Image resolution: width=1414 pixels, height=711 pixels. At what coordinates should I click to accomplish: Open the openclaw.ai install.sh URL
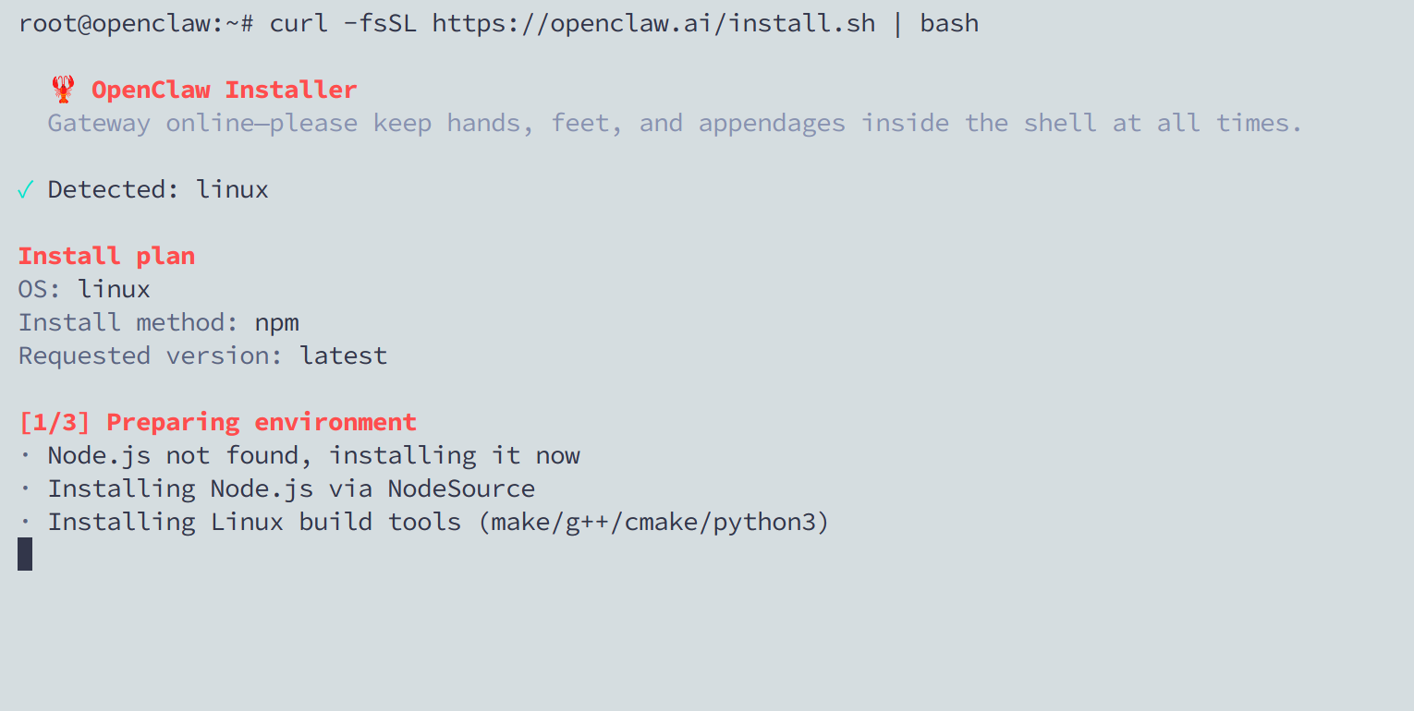pyautogui.click(x=653, y=23)
